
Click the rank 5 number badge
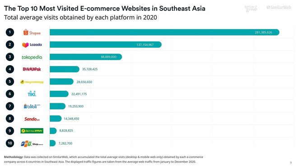coord(10,82)
